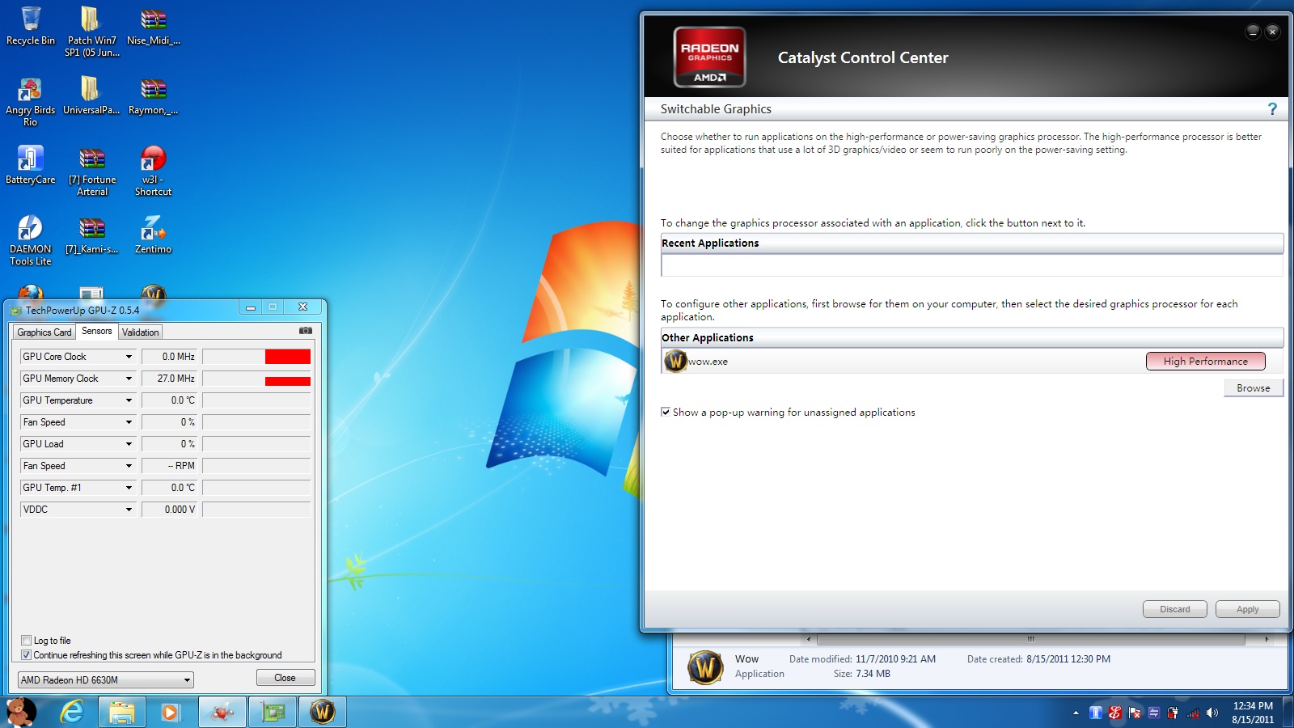
Task: Switch to Catalyst Control Center taskbar button
Action: 222,712
